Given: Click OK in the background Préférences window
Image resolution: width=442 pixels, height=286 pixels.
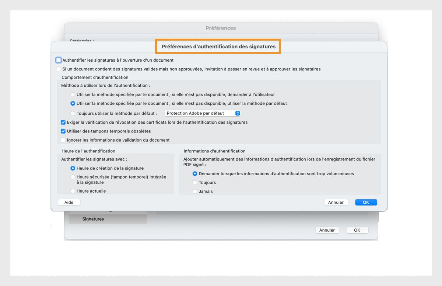Looking at the screenshot, I should 357,230.
